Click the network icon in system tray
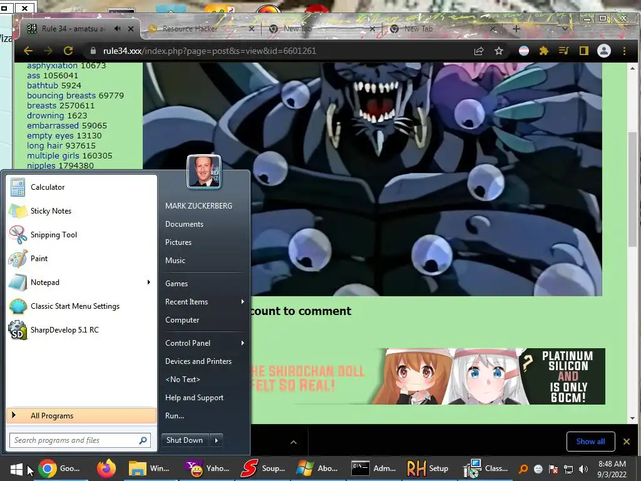The image size is (641, 481). [568, 469]
